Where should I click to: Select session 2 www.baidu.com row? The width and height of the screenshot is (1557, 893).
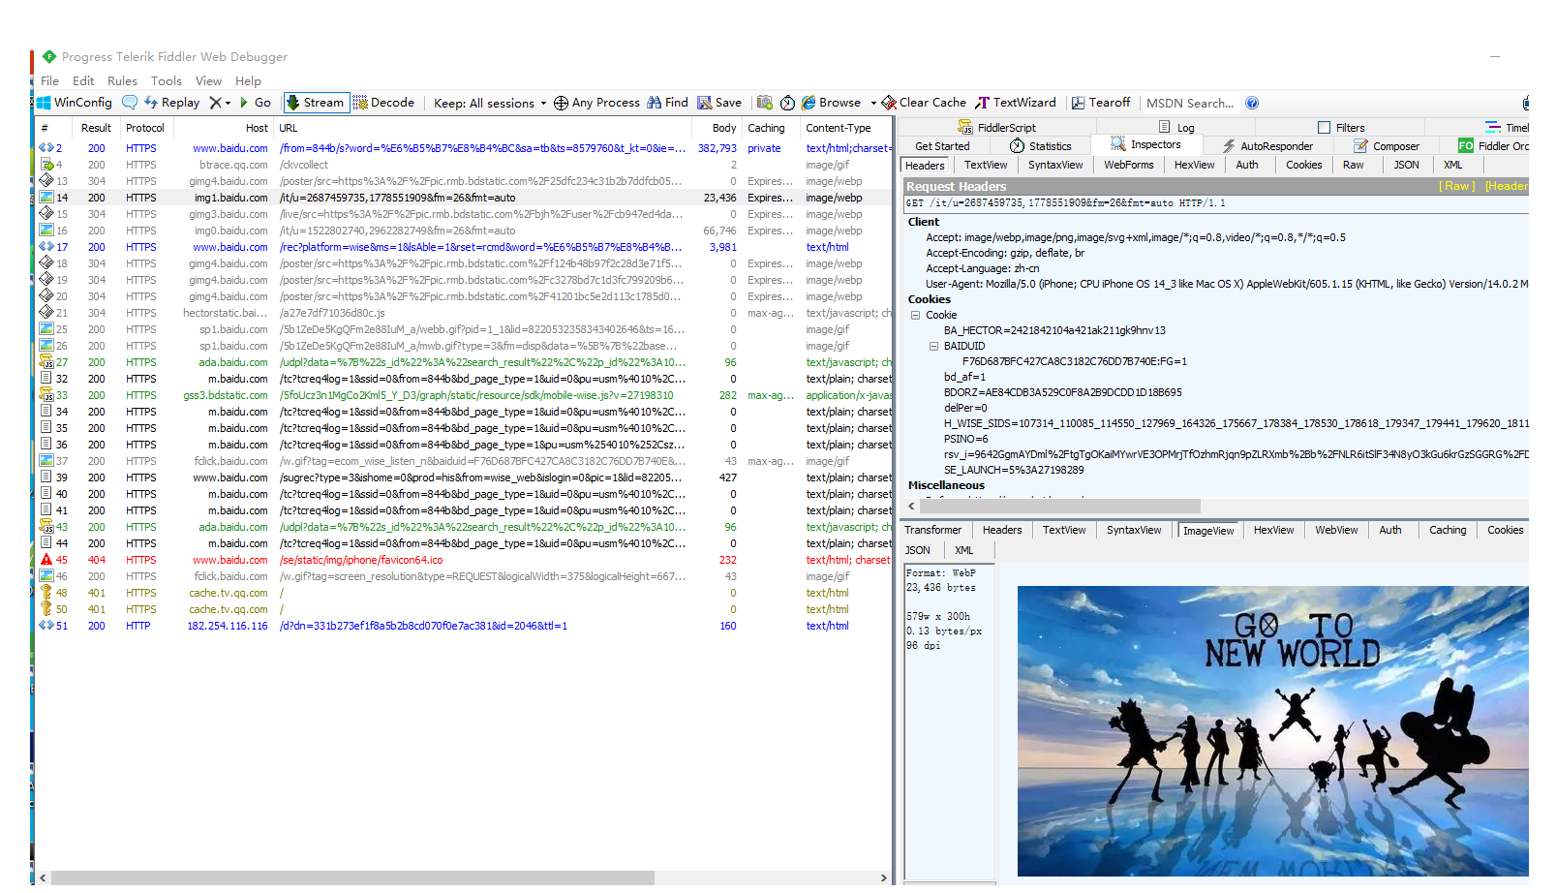tap(463, 148)
